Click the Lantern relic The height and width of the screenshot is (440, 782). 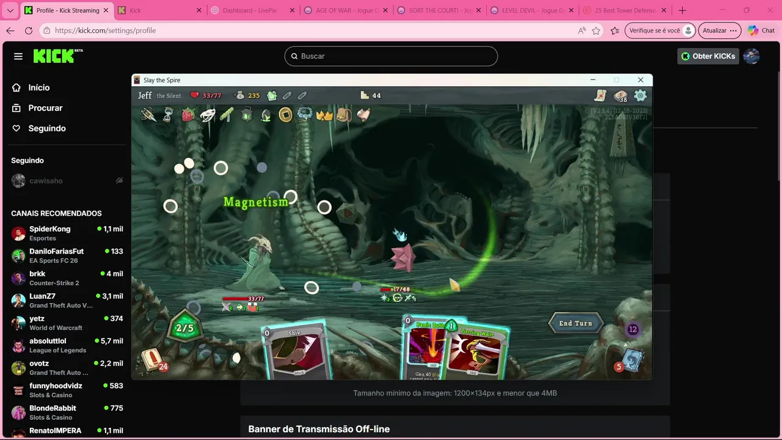[246, 114]
